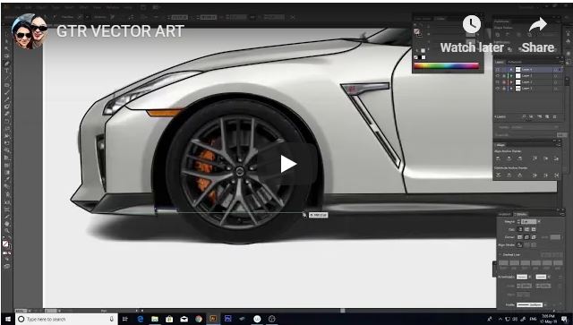
Task: Click Horizontal Align Right in the Align panel
Action: point(519,158)
